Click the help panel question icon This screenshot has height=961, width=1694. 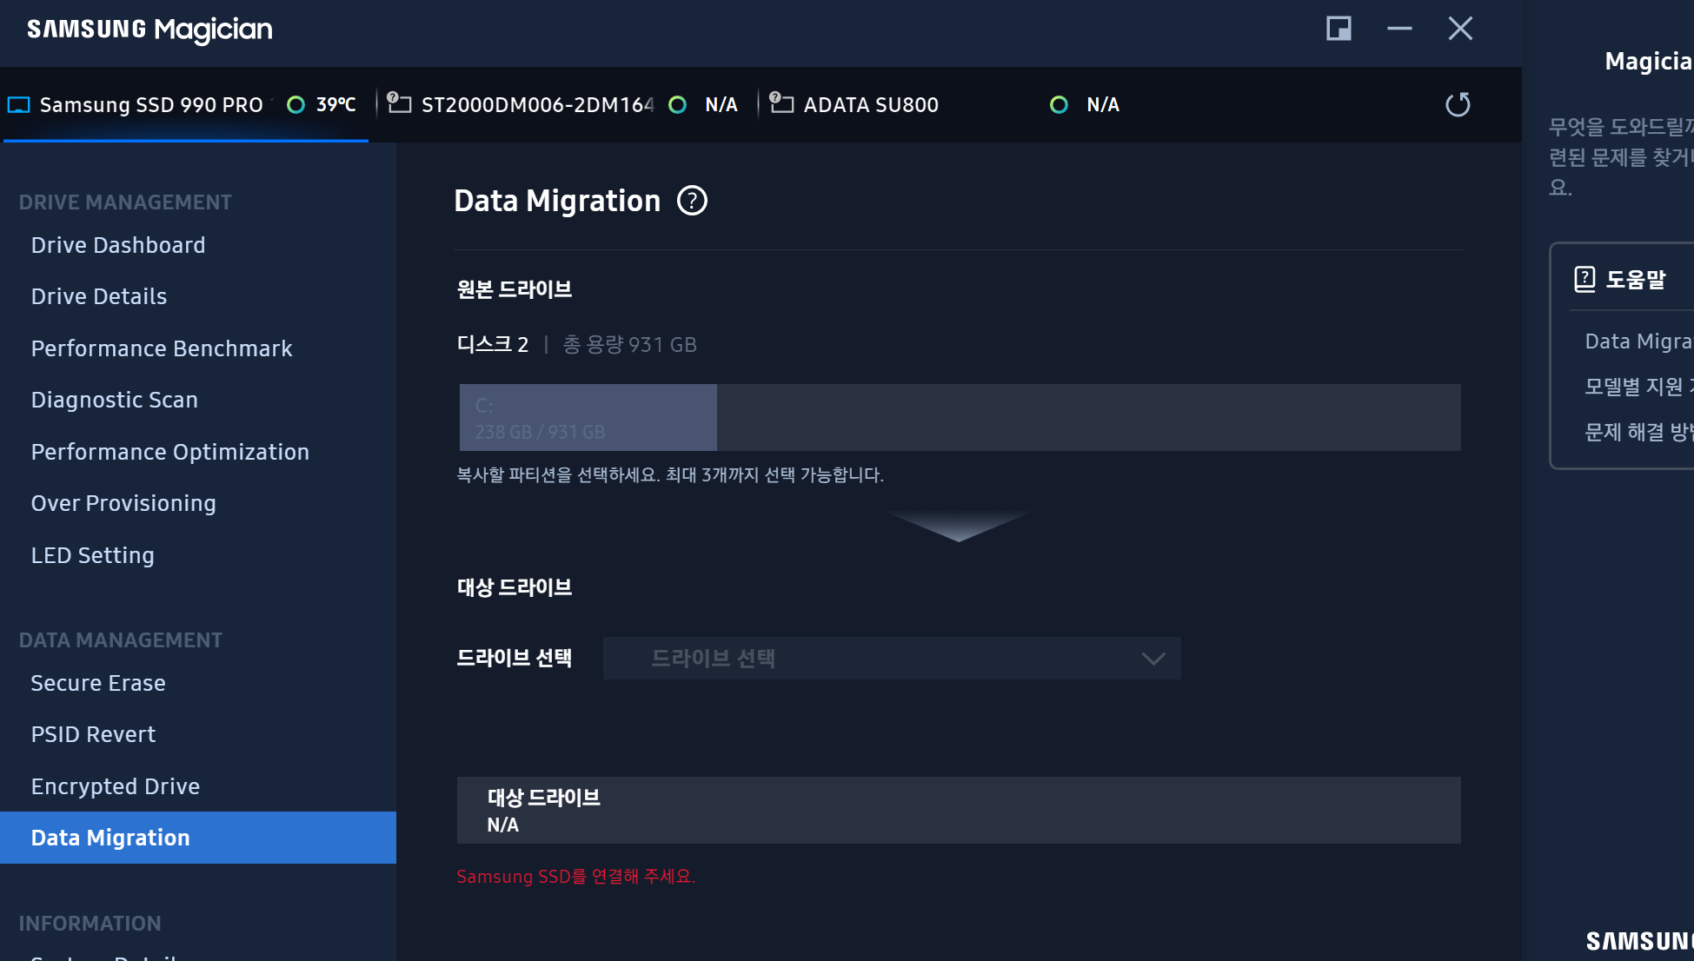[x=1584, y=279]
